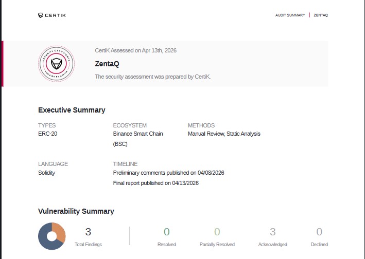Image resolution: width=365 pixels, height=259 pixels.
Task: Click the Declined findings count
Action: pyautogui.click(x=319, y=232)
